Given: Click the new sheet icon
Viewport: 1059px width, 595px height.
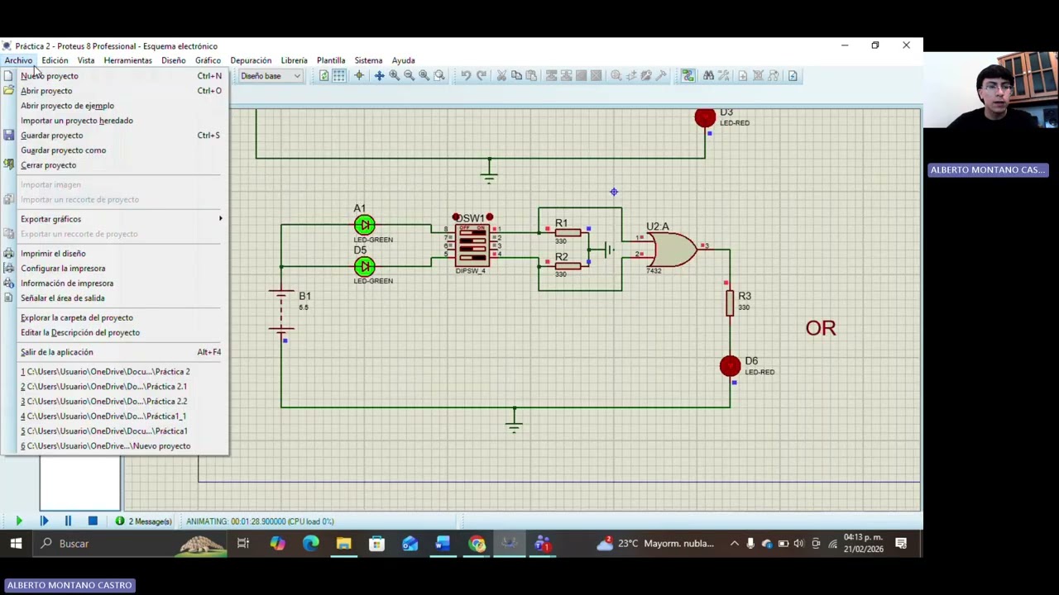Looking at the screenshot, I should [743, 75].
